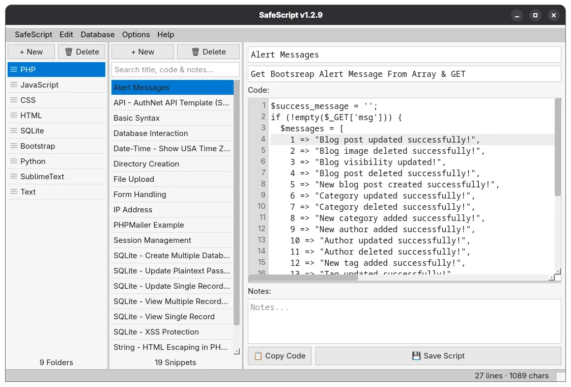571x387 pixels.
Task: Click the "27 lines · 1089 chars" status text
Action: click(x=511, y=376)
